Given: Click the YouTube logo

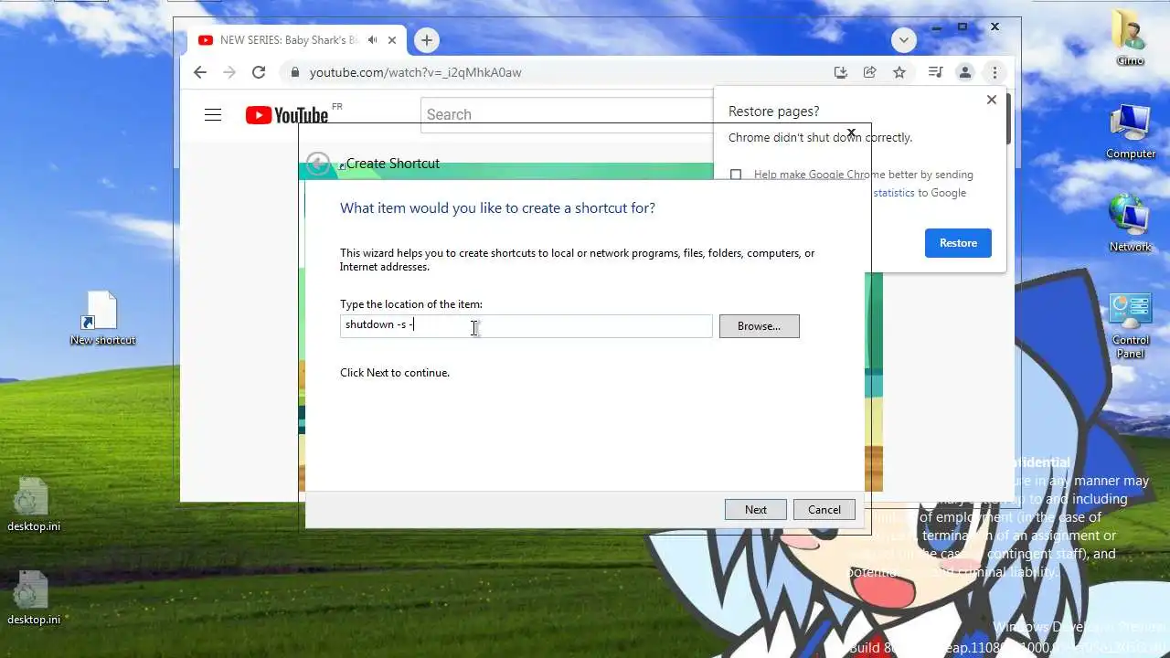Looking at the screenshot, I should (286, 114).
